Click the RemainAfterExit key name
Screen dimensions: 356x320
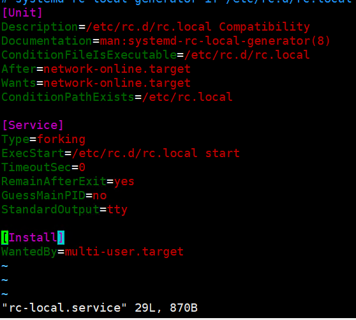54,181
